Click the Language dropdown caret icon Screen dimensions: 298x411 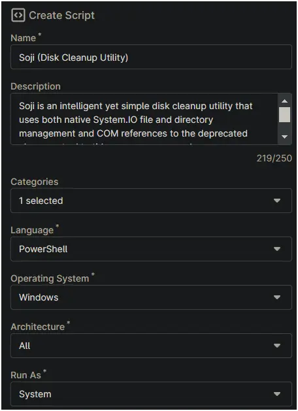tap(277, 249)
